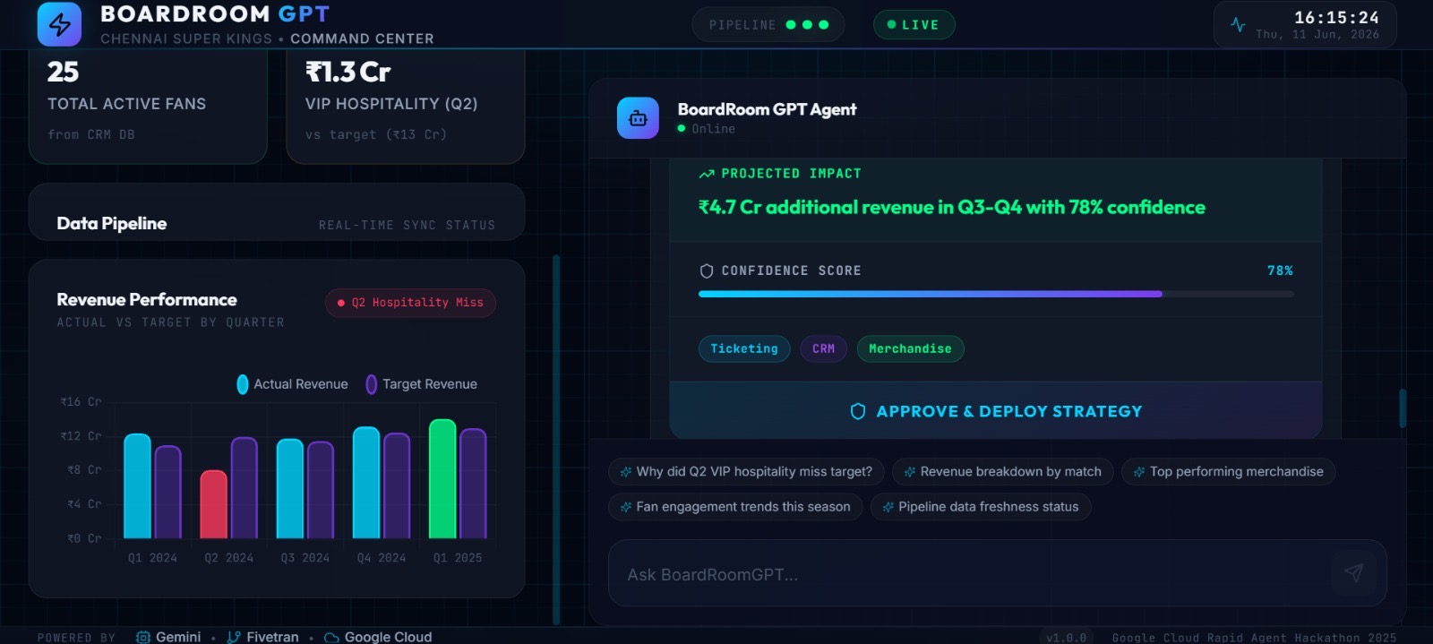Approve and deploy the strategy
This screenshot has height=644, width=1433.
tap(996, 411)
